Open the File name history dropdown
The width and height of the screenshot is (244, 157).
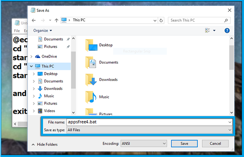[x=230, y=122]
